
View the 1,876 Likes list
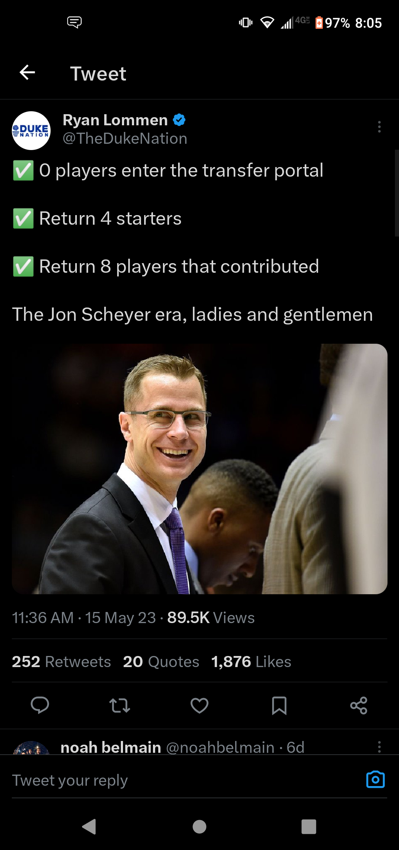point(251,662)
